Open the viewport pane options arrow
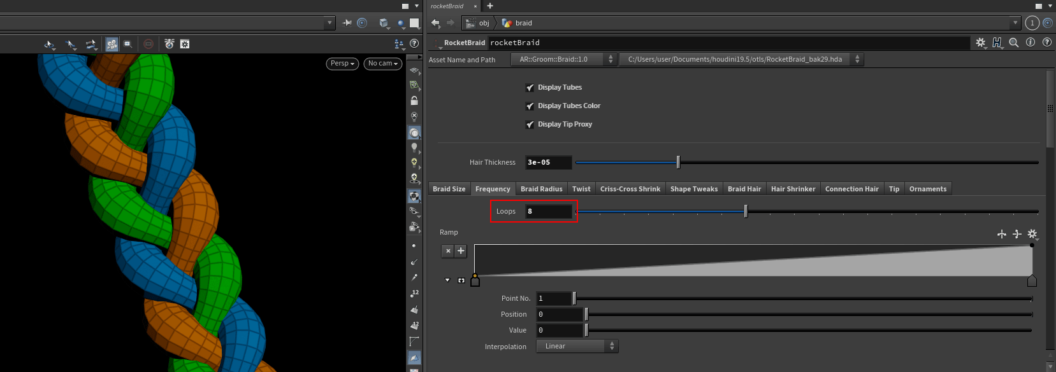This screenshot has height=372, width=1056. pos(417,6)
